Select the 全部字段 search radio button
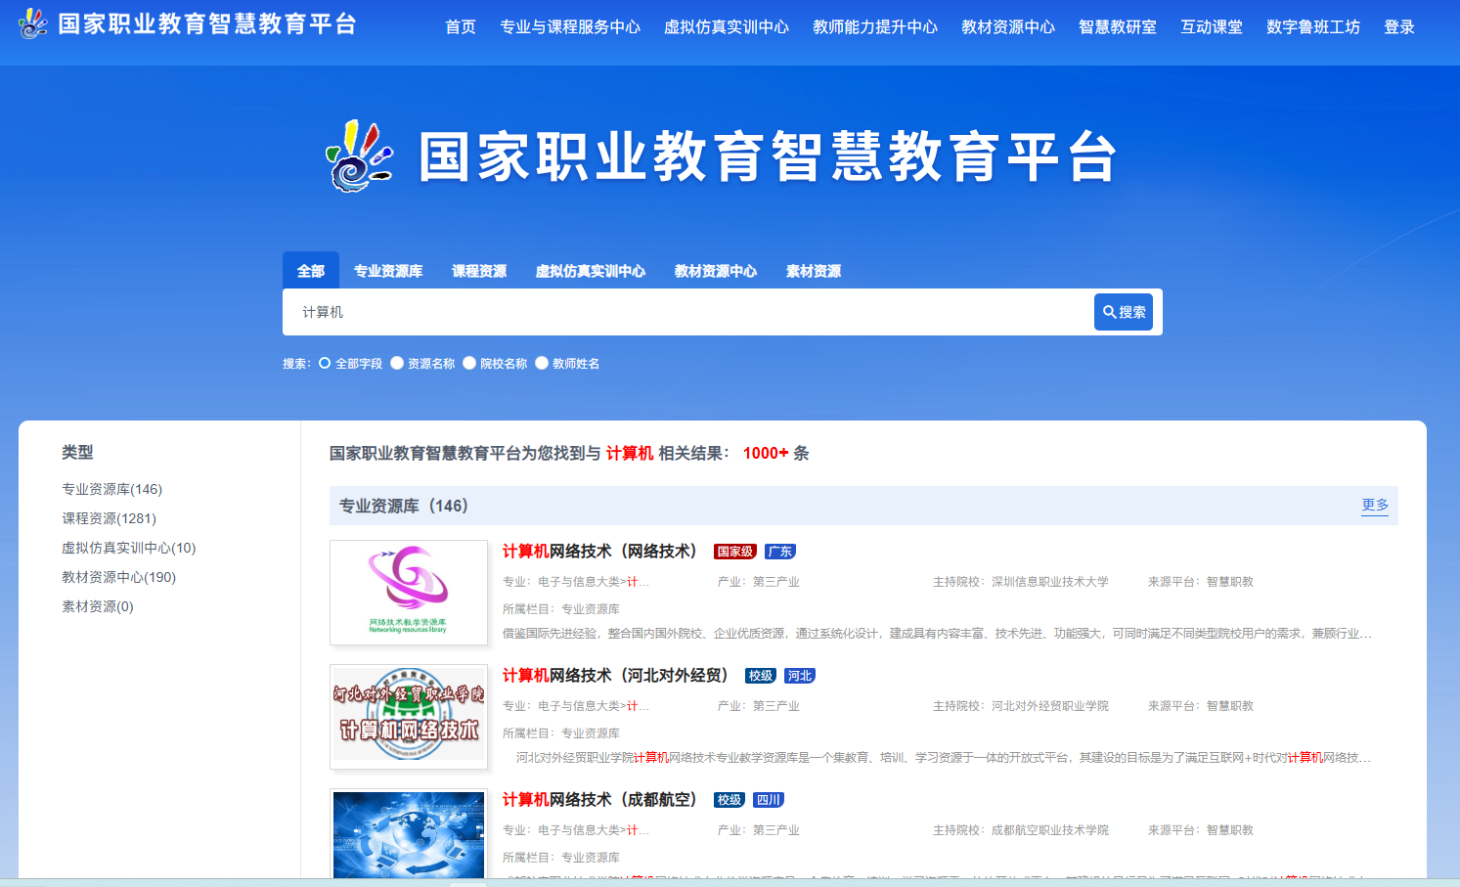This screenshot has width=1460, height=887. coord(325,363)
